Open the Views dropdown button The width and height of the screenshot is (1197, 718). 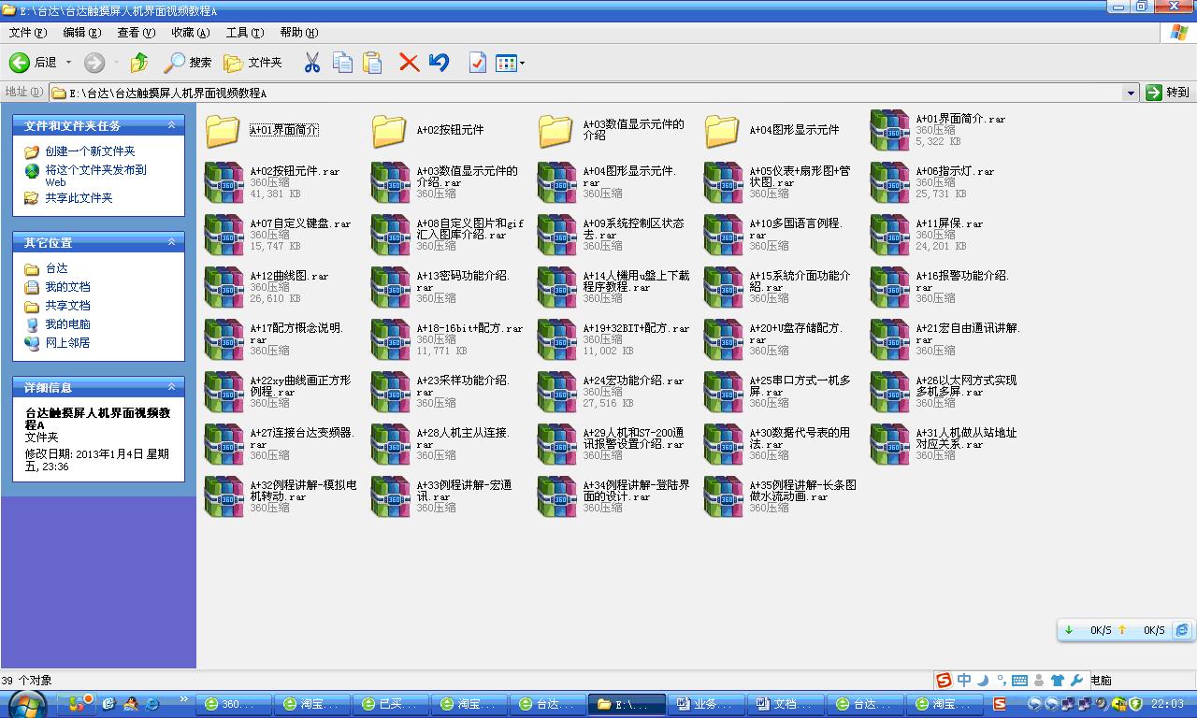coord(510,63)
